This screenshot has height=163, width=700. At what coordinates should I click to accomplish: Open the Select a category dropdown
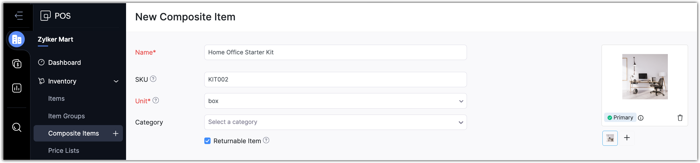click(335, 122)
